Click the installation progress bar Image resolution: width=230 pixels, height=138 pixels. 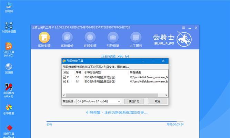point(115,121)
